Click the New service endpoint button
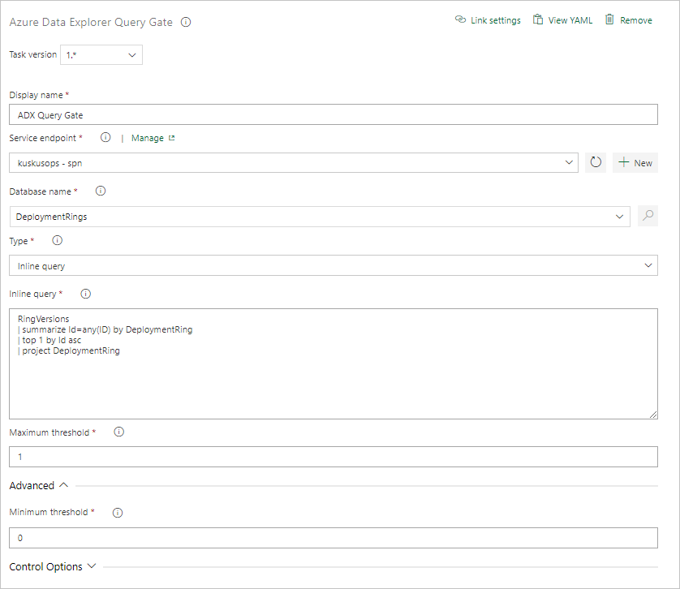 (x=635, y=162)
